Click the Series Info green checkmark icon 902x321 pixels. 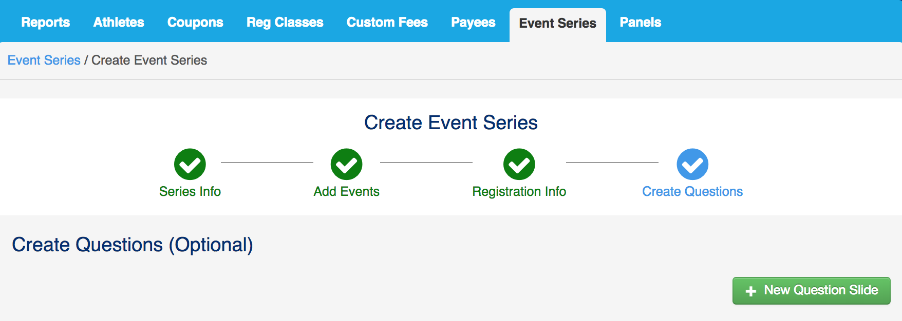(x=190, y=164)
